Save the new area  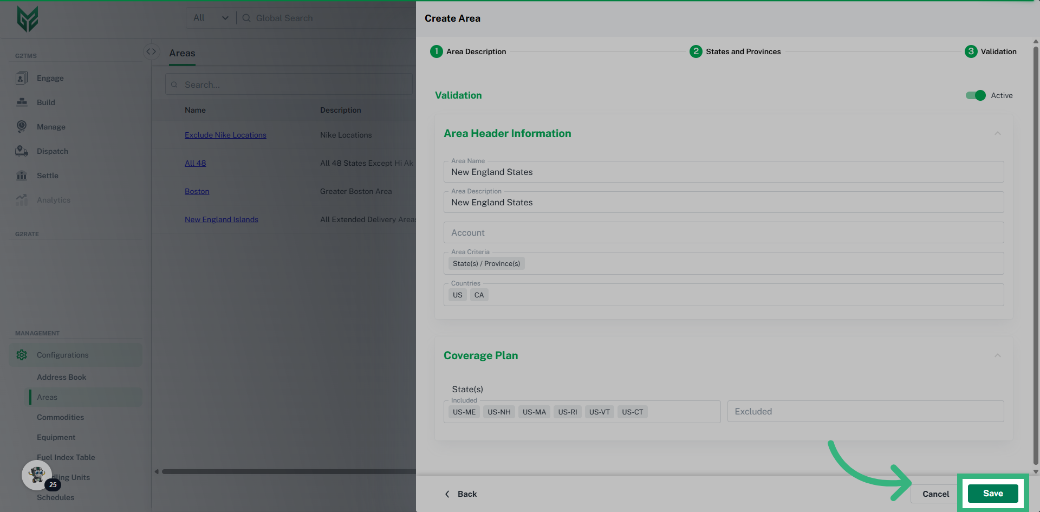pos(992,494)
